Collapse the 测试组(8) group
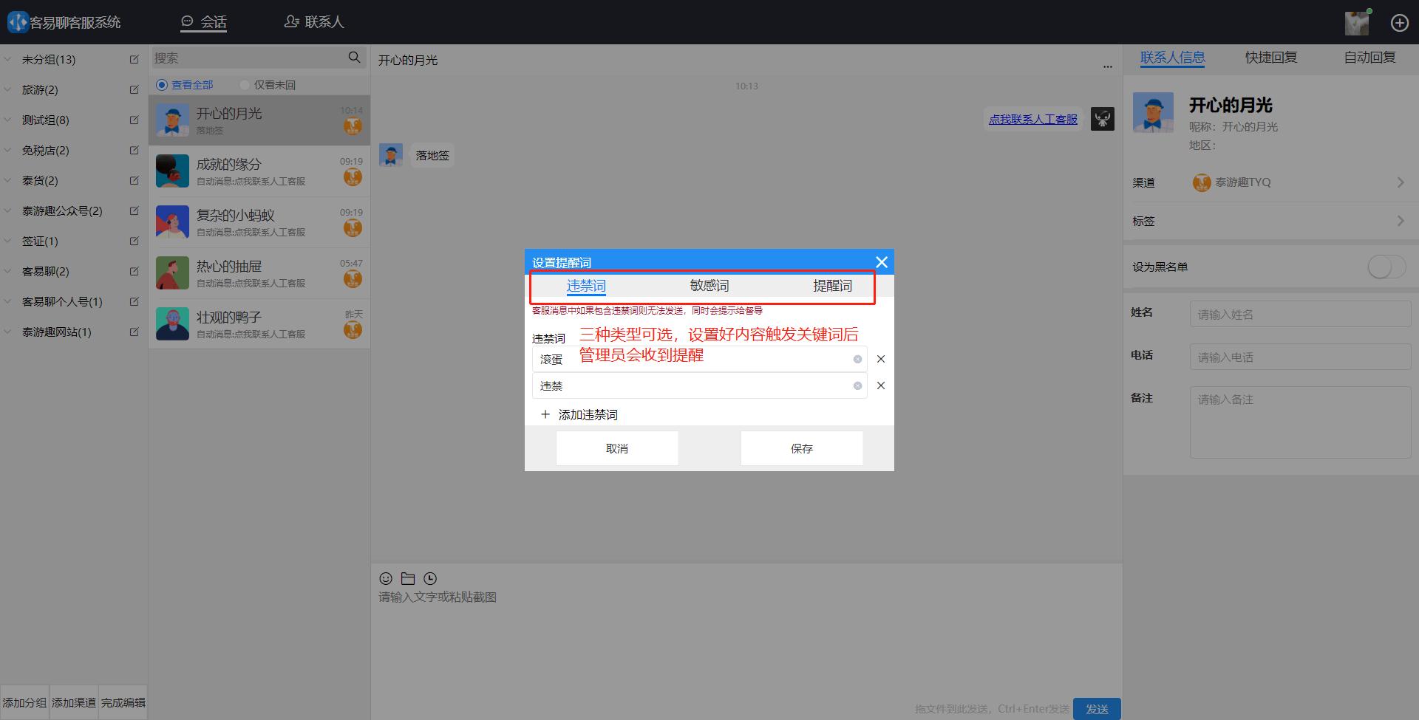The height and width of the screenshot is (720, 1419). click(x=7, y=120)
